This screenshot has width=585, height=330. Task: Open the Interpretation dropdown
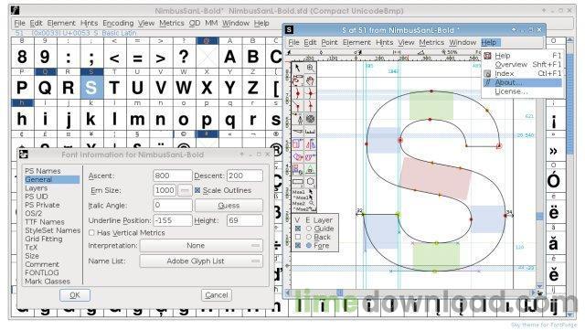(x=201, y=246)
